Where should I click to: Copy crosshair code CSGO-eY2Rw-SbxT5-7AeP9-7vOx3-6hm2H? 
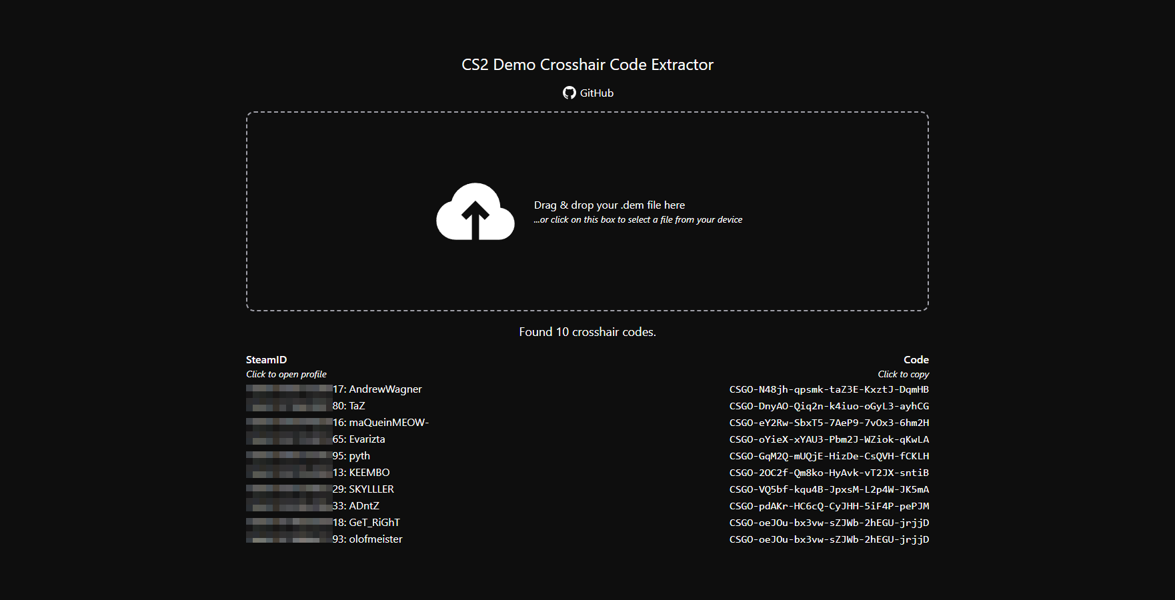(x=829, y=423)
